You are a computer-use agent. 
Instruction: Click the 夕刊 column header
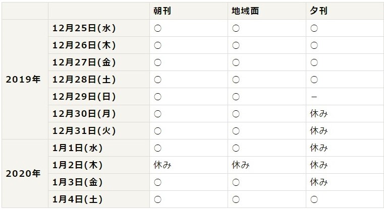(319, 11)
